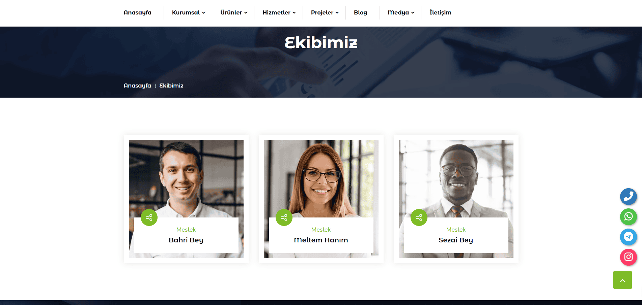This screenshot has height=305, width=642.
Task: Expand the Kurumsal dropdown menu
Action: coord(189,12)
